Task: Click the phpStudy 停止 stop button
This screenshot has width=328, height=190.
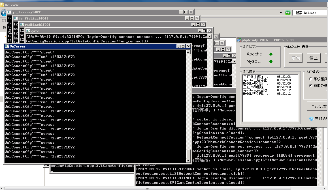Action: [x=314, y=58]
